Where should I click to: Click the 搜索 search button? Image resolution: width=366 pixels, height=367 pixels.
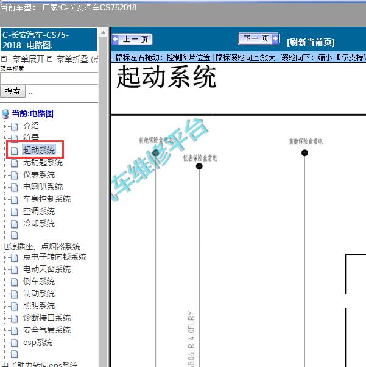coord(13,91)
